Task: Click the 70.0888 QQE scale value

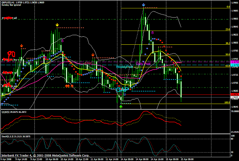Action: pos(235,111)
